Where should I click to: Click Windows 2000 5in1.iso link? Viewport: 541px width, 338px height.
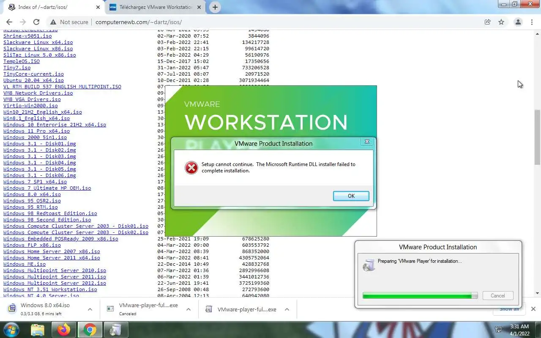35,137
